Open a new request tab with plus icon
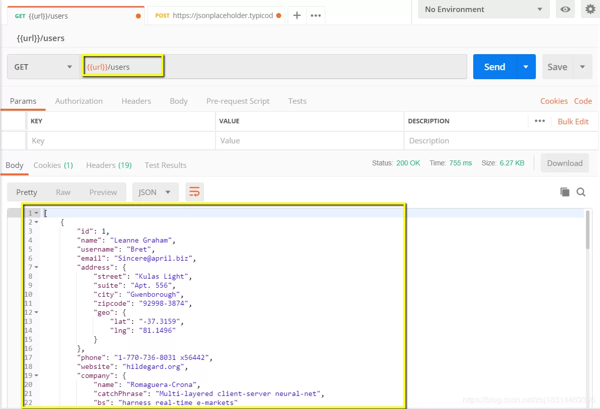Viewport: 600px width, 409px height. pos(297,16)
